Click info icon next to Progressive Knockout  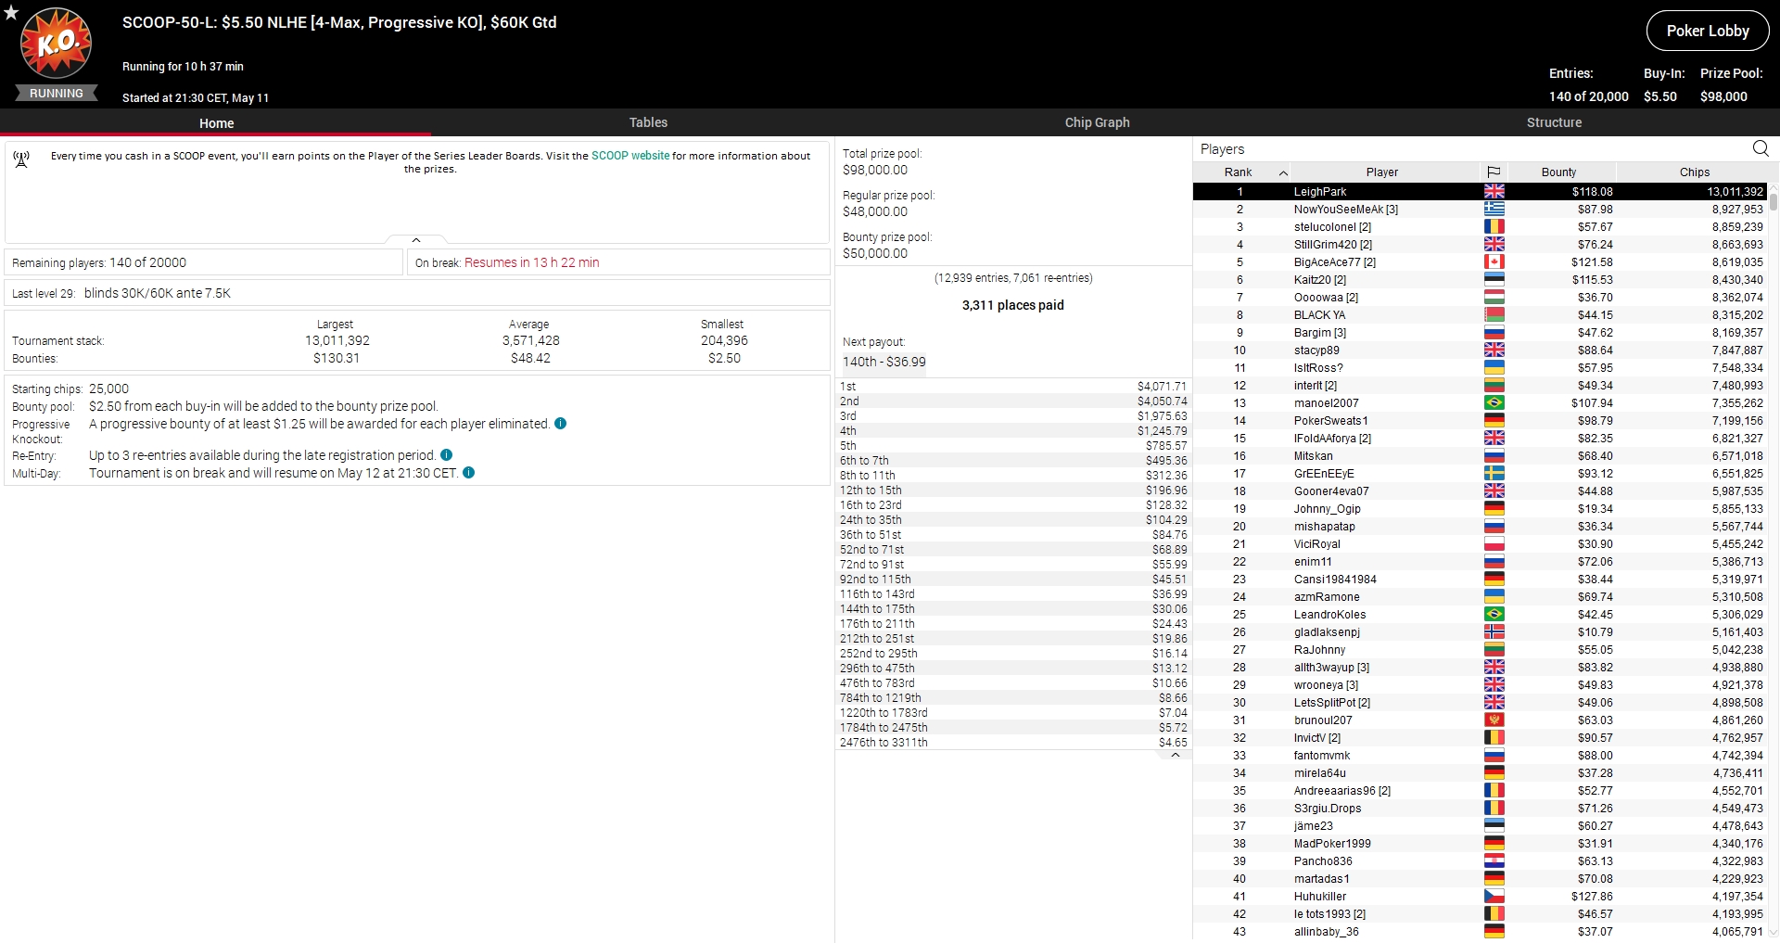(x=560, y=424)
